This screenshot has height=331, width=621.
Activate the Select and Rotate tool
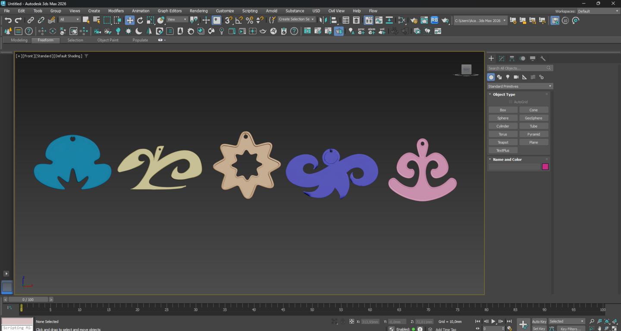point(140,20)
